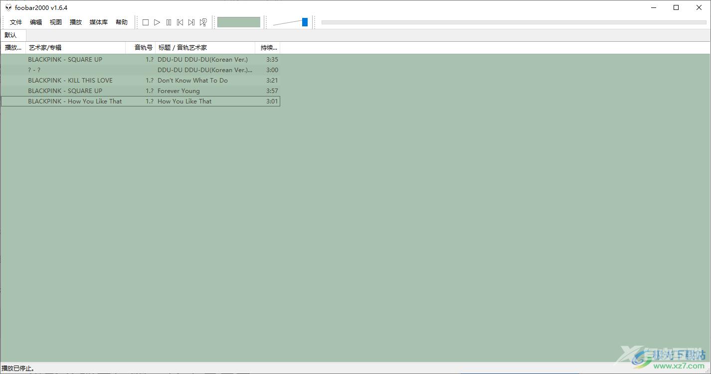Click the 3:01 duration cell
The image size is (711, 374).
tap(272, 101)
